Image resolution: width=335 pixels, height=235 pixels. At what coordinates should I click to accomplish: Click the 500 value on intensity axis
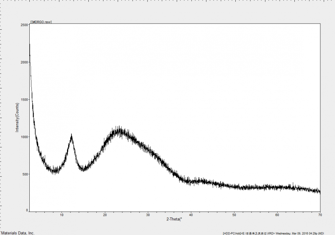point(25,174)
